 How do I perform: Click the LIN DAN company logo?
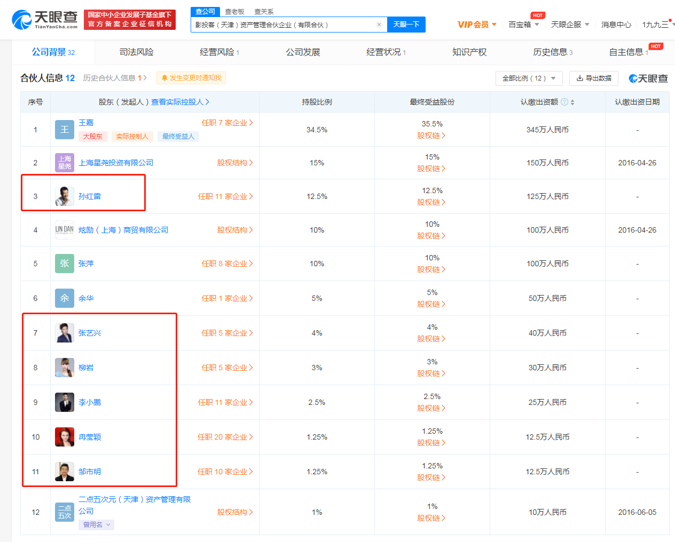click(65, 230)
